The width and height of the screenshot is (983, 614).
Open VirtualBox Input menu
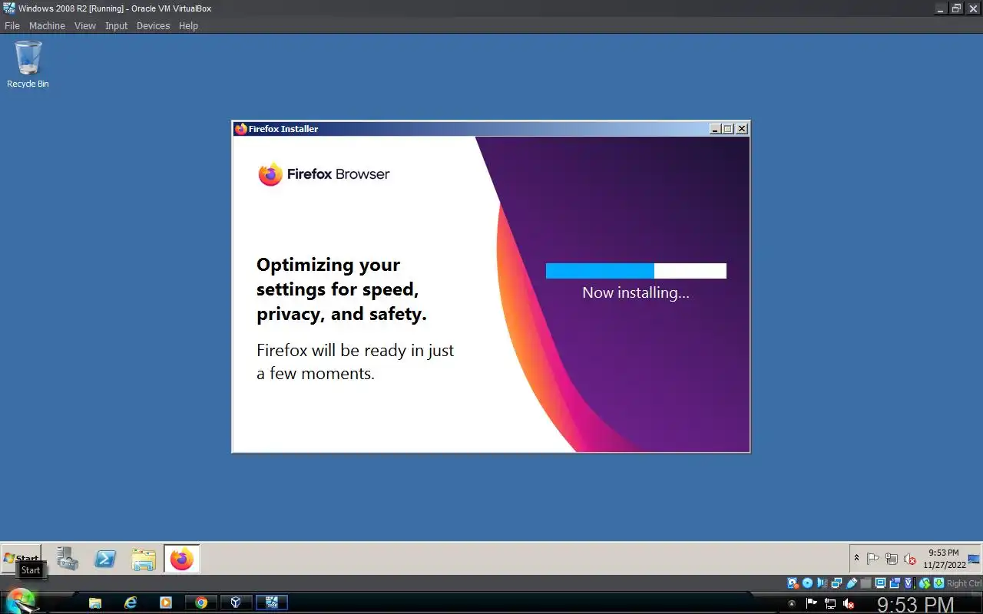(x=117, y=25)
